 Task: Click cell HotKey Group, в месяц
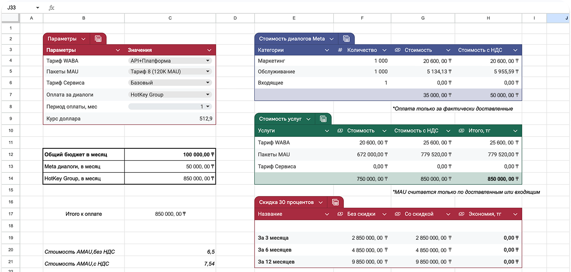(84, 179)
